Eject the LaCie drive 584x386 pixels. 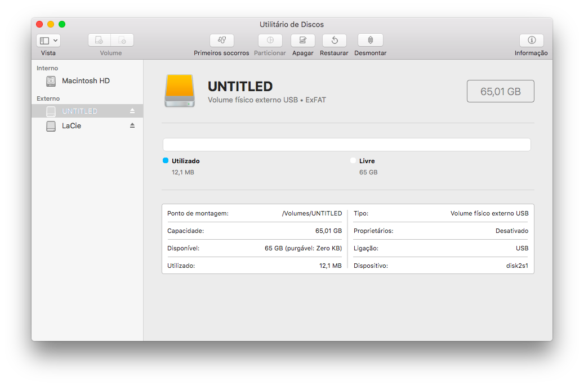132,126
